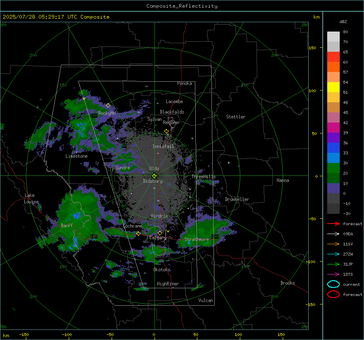364x340 pixels.
Task: Select the Didsbury label
Action: 152,181
